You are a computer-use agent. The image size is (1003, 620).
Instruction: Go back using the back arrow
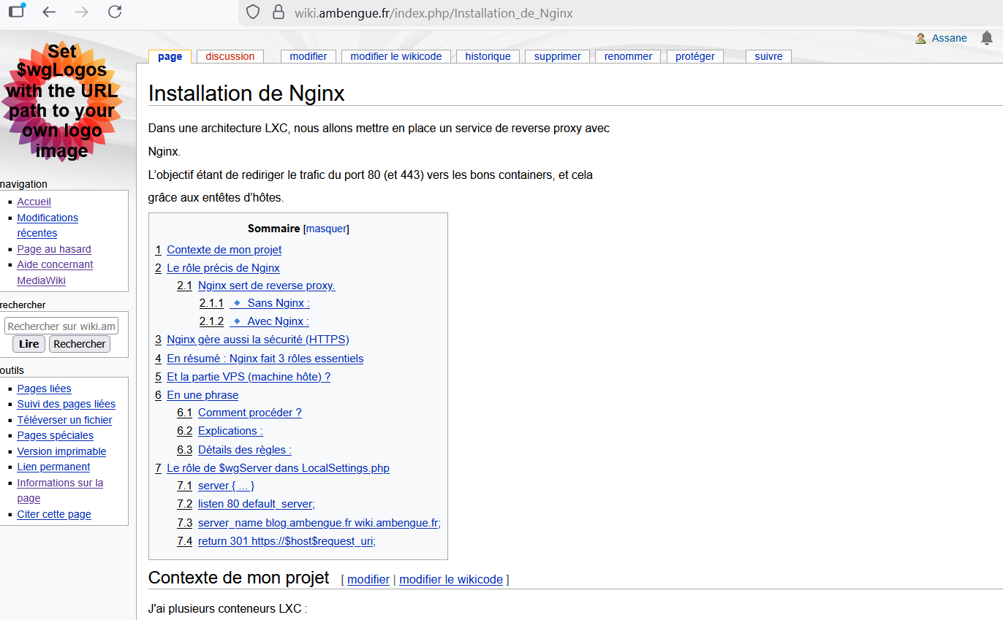pos(49,12)
